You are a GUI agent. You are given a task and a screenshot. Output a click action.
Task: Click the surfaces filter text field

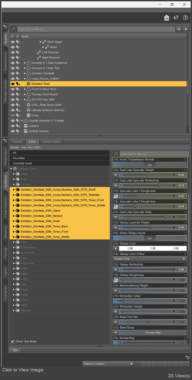click(155, 154)
